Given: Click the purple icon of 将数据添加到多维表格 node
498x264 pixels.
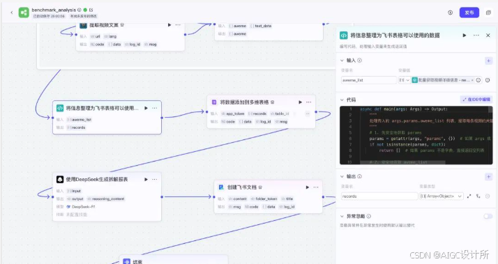Looking at the screenshot, I should click(x=214, y=102).
